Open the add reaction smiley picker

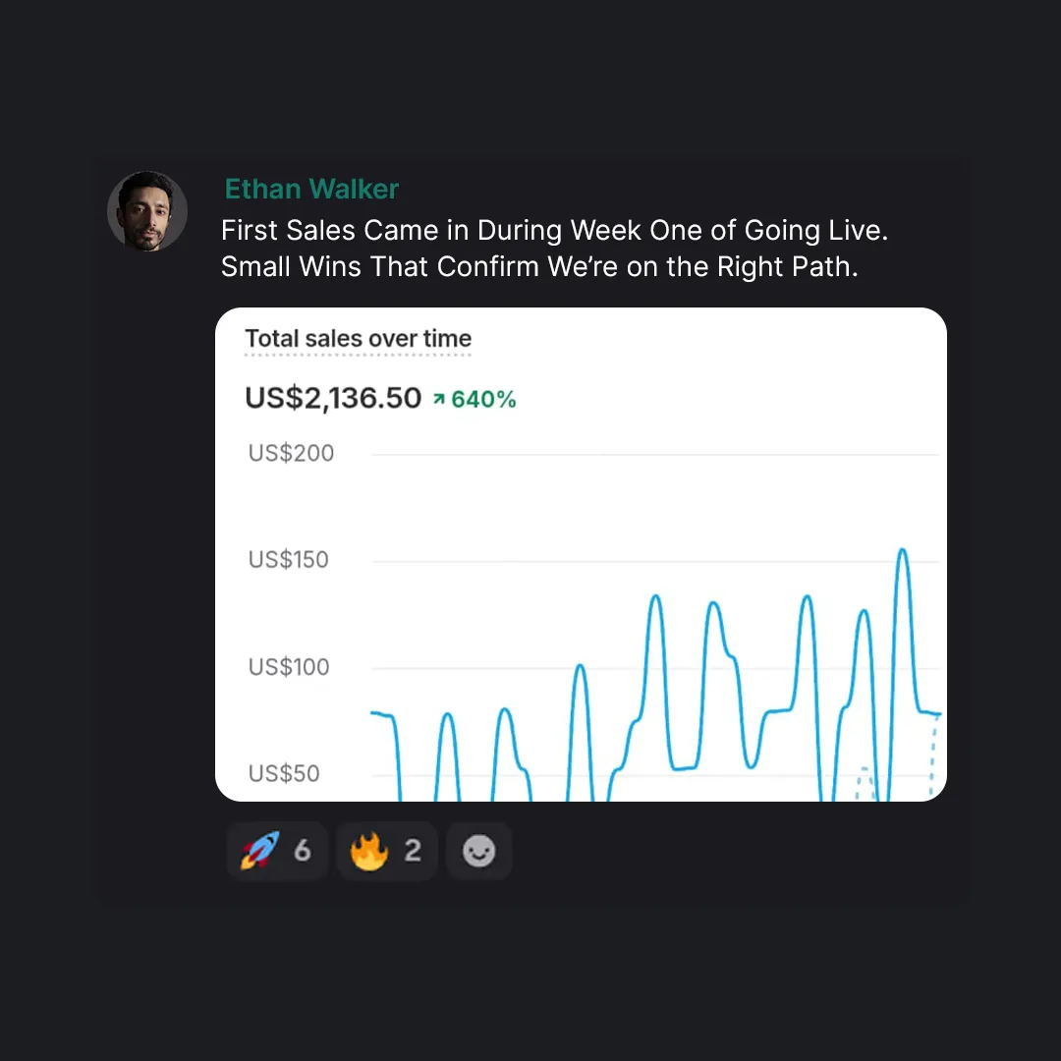(x=479, y=851)
